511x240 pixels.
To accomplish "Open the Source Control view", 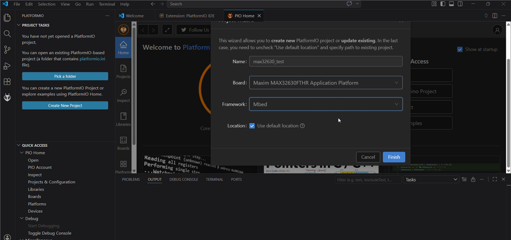I will click(x=7, y=50).
